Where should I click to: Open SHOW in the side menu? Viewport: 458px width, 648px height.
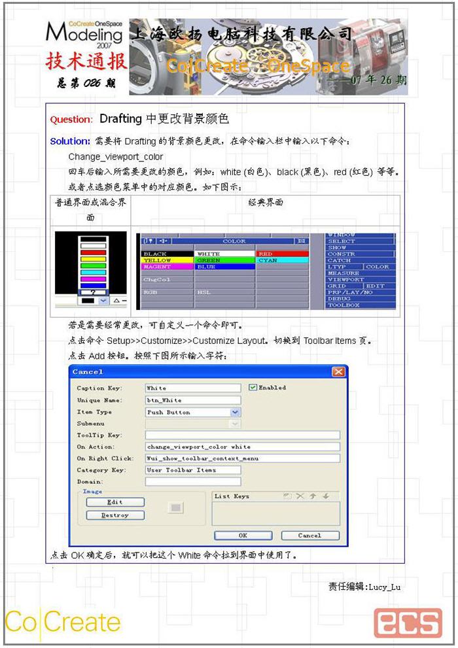360,247
